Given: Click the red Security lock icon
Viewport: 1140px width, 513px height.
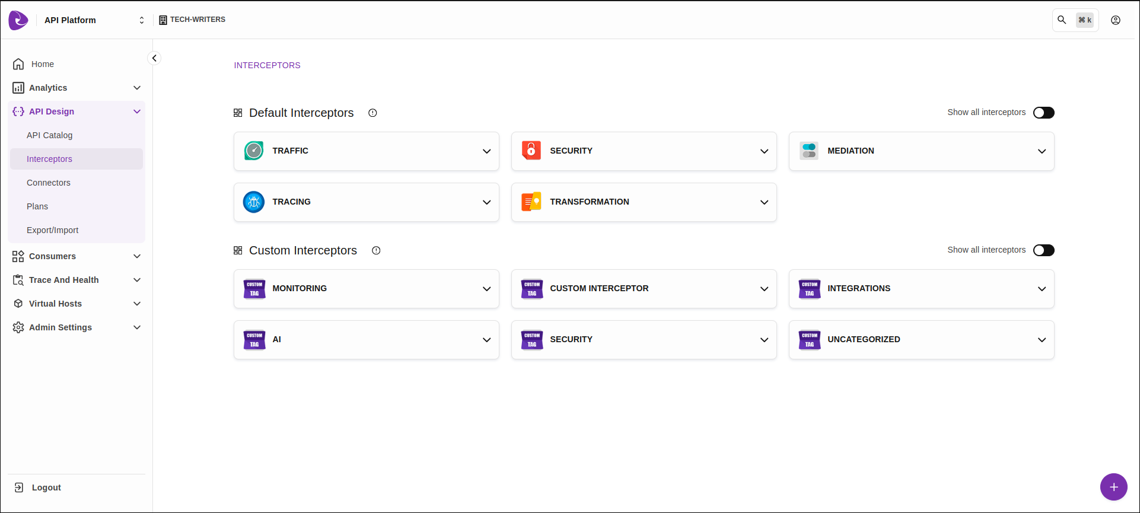Looking at the screenshot, I should pyautogui.click(x=531, y=151).
